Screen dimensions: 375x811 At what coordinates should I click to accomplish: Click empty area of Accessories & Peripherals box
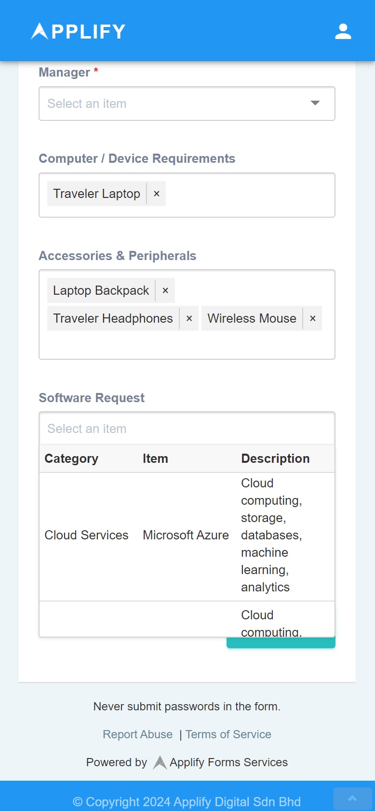pos(187,345)
